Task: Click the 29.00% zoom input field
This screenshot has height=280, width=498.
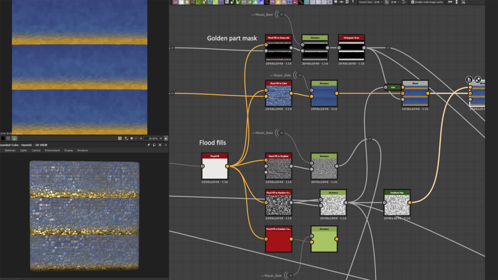Action: coord(152,139)
